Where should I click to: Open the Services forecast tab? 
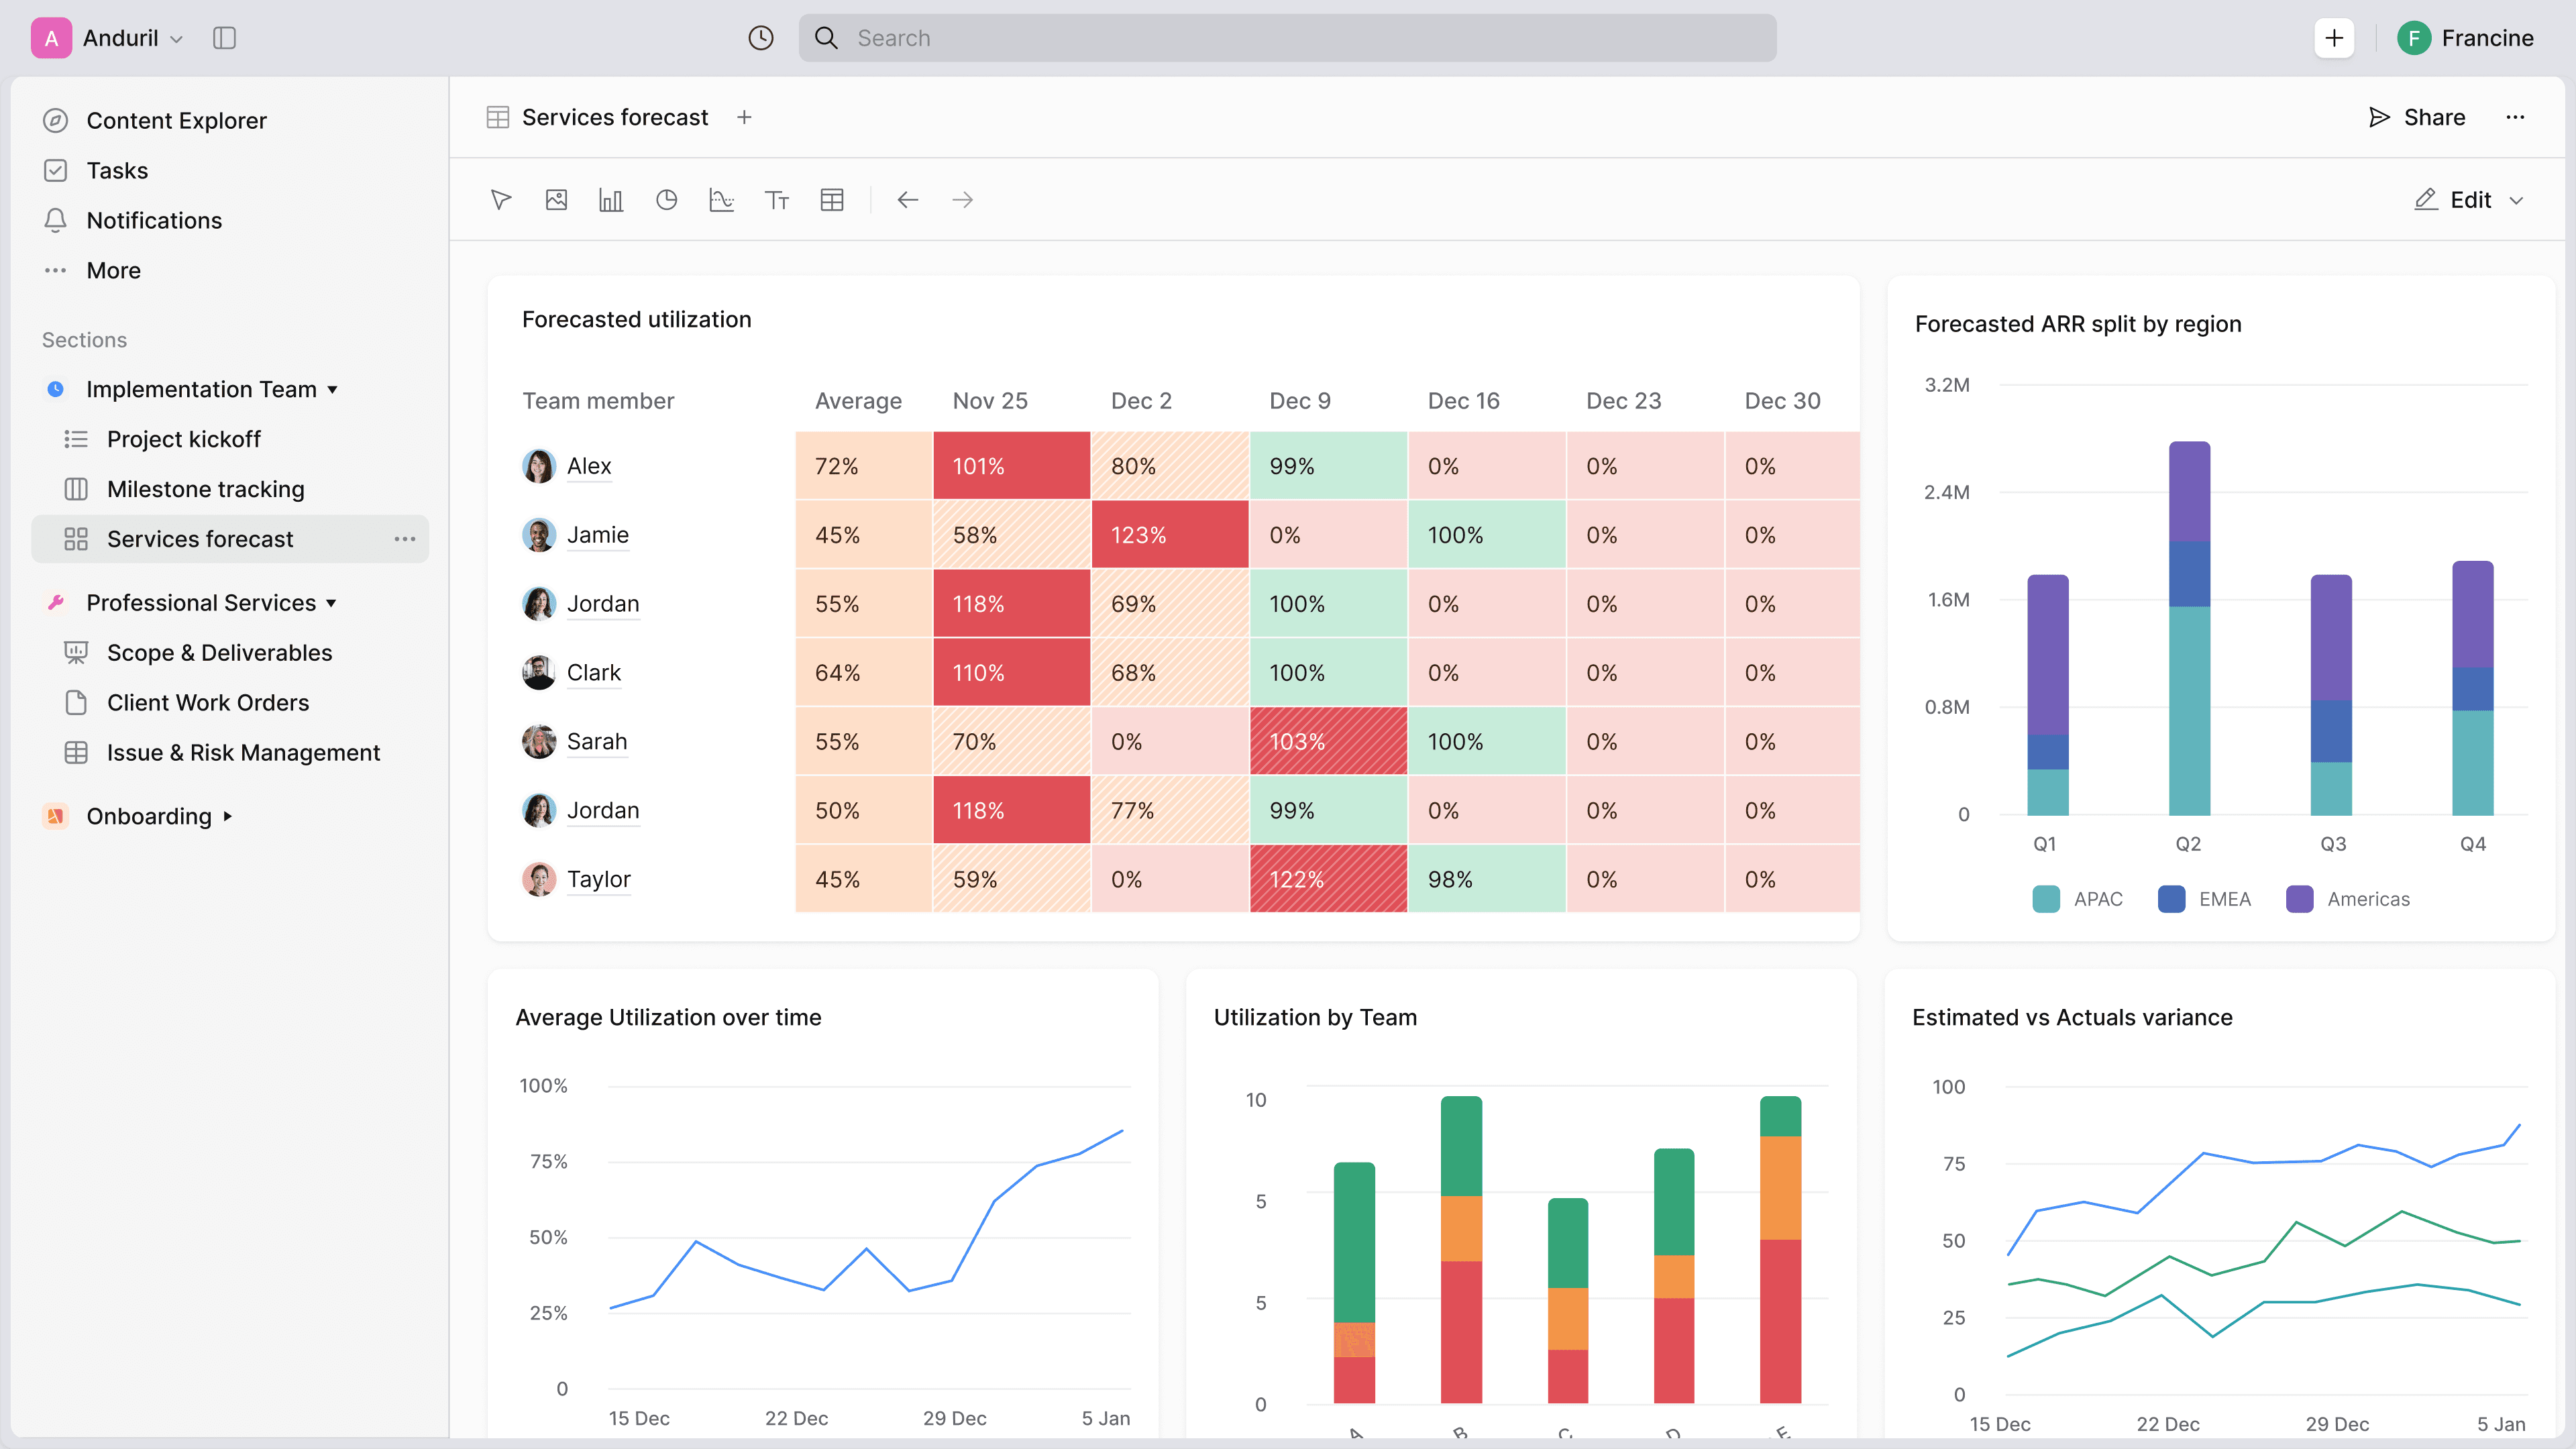pyautogui.click(x=614, y=118)
